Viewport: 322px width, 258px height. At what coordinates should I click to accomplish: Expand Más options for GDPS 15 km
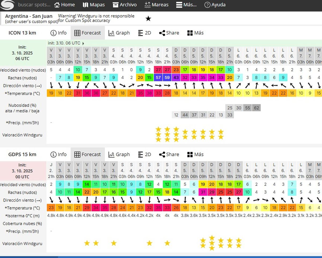click(195, 154)
